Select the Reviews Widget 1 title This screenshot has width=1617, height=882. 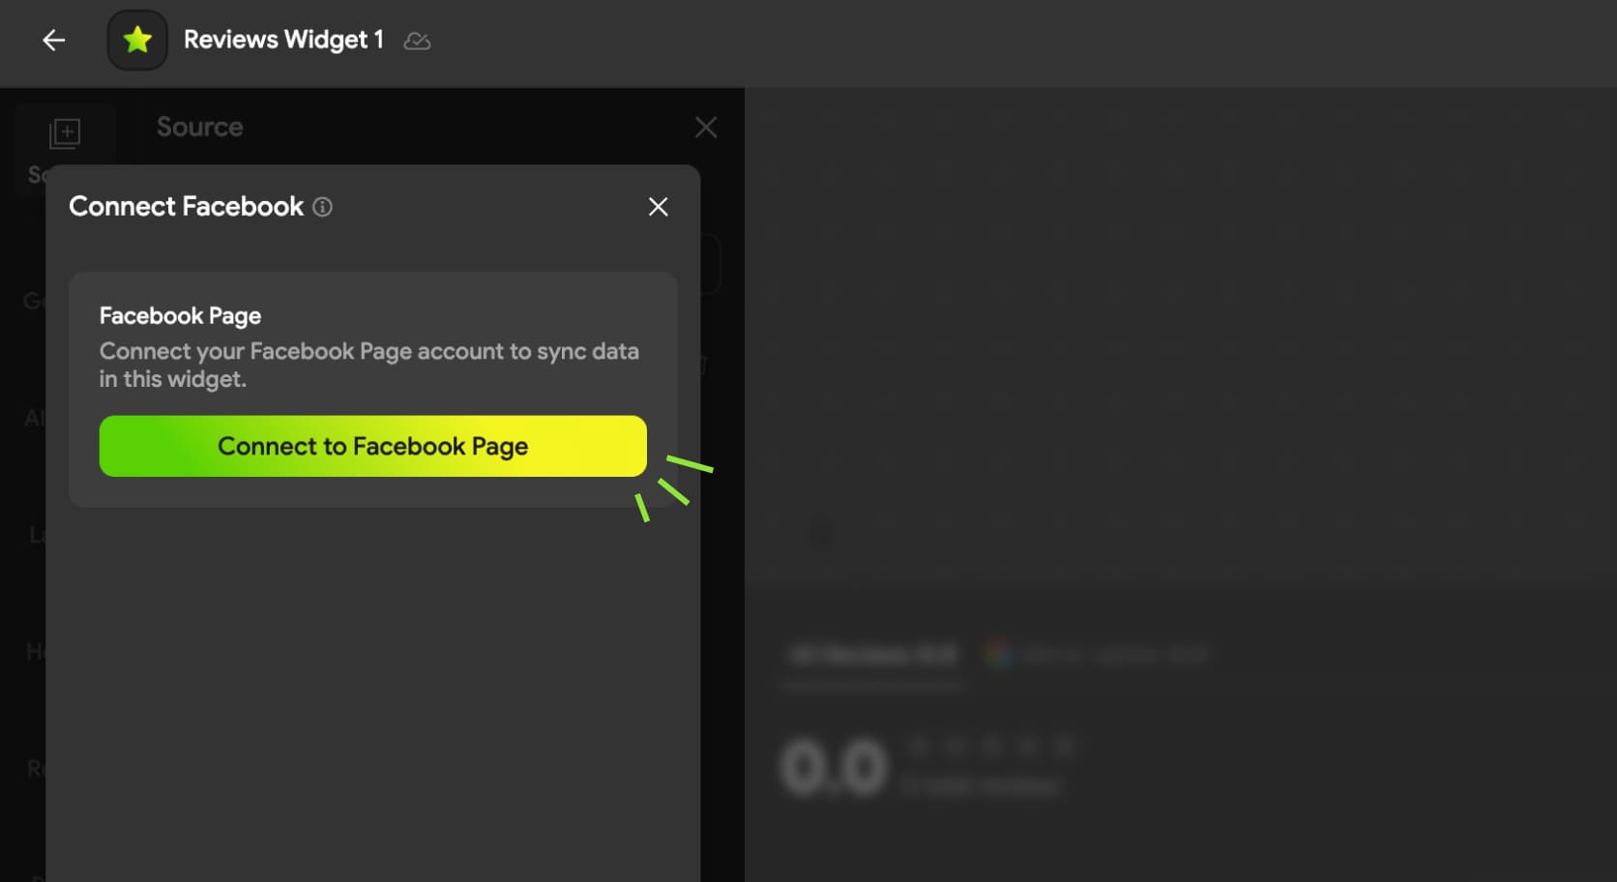[283, 40]
